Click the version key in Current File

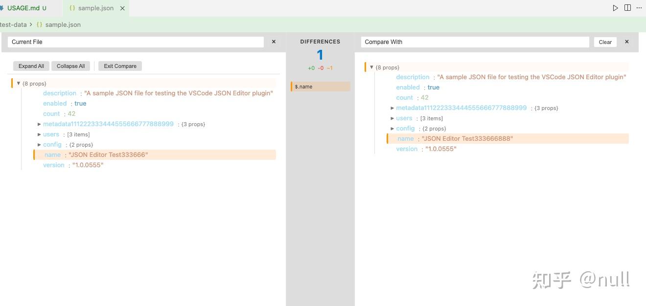[x=54, y=165]
